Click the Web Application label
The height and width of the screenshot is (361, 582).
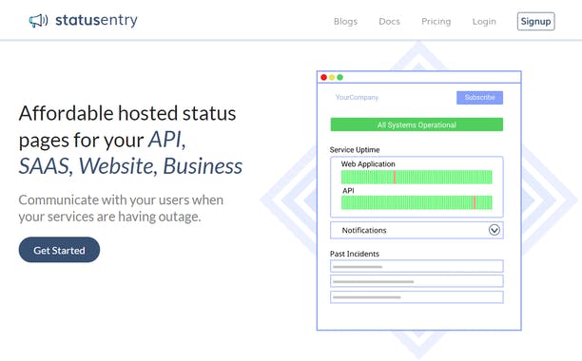(368, 163)
